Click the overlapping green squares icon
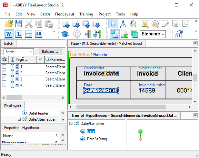Screen dimensions: 199x158 pos(134,34)
